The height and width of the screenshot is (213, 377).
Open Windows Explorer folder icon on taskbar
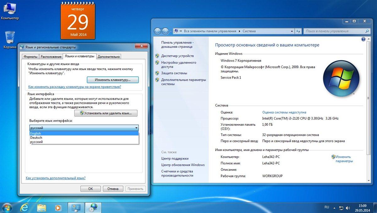tap(41, 207)
